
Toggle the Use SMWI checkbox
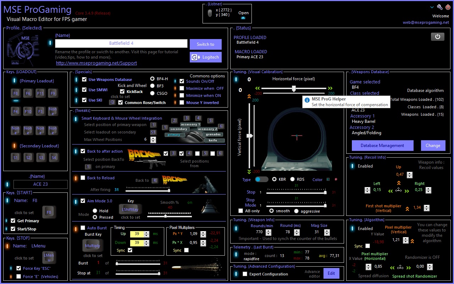click(84, 89)
